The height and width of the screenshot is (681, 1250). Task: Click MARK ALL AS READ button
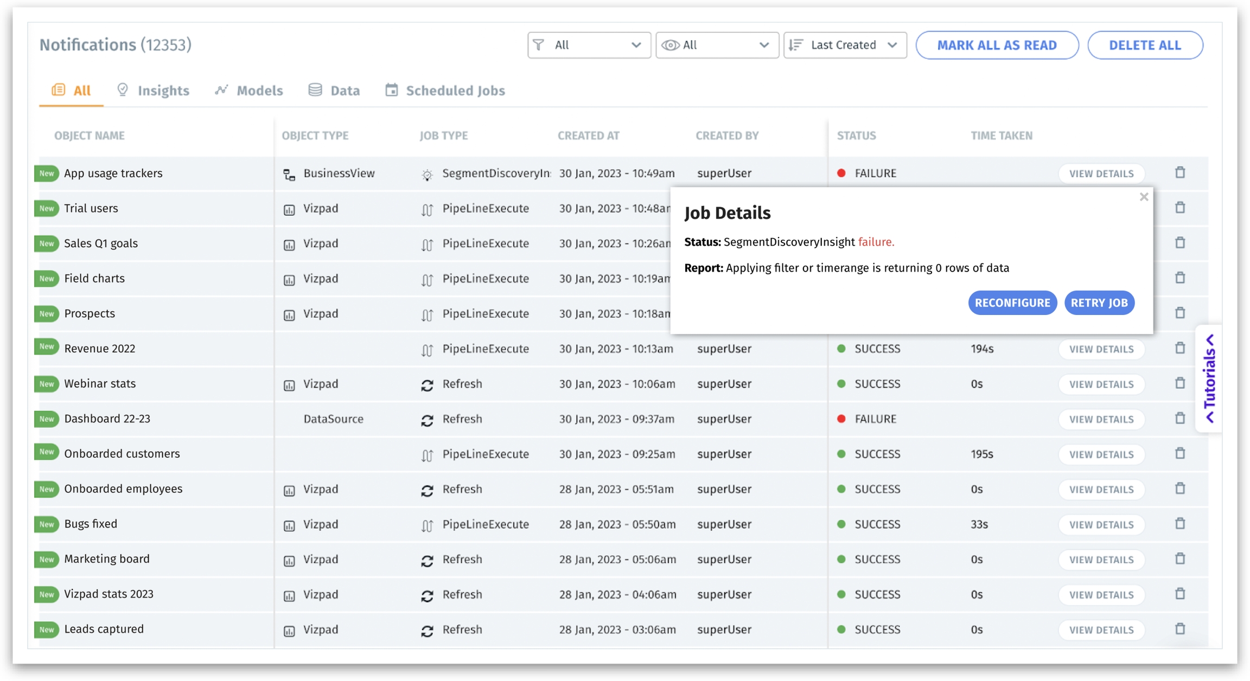(997, 45)
